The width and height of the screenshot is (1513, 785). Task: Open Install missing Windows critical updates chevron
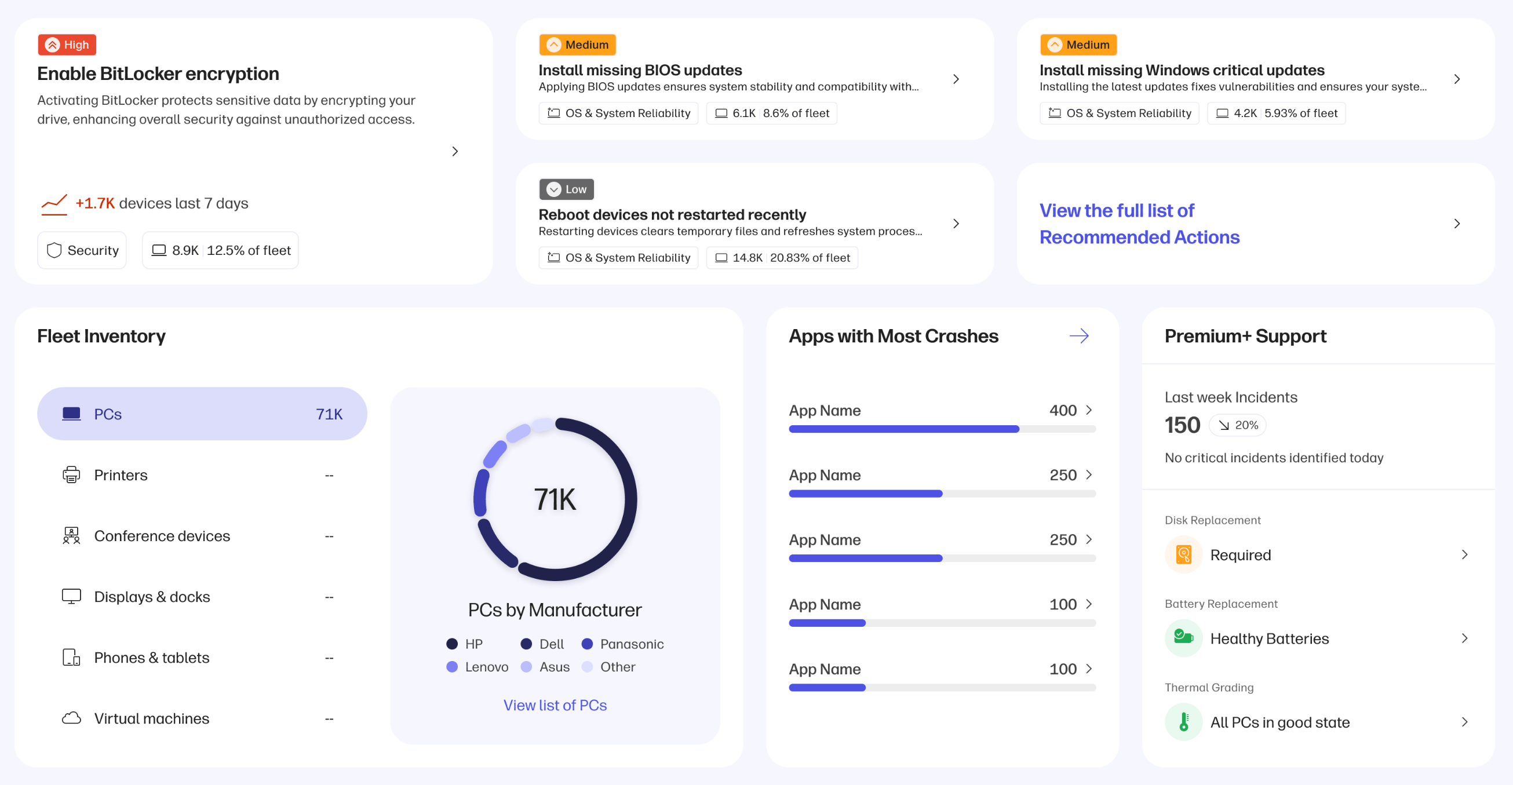pyautogui.click(x=1457, y=79)
